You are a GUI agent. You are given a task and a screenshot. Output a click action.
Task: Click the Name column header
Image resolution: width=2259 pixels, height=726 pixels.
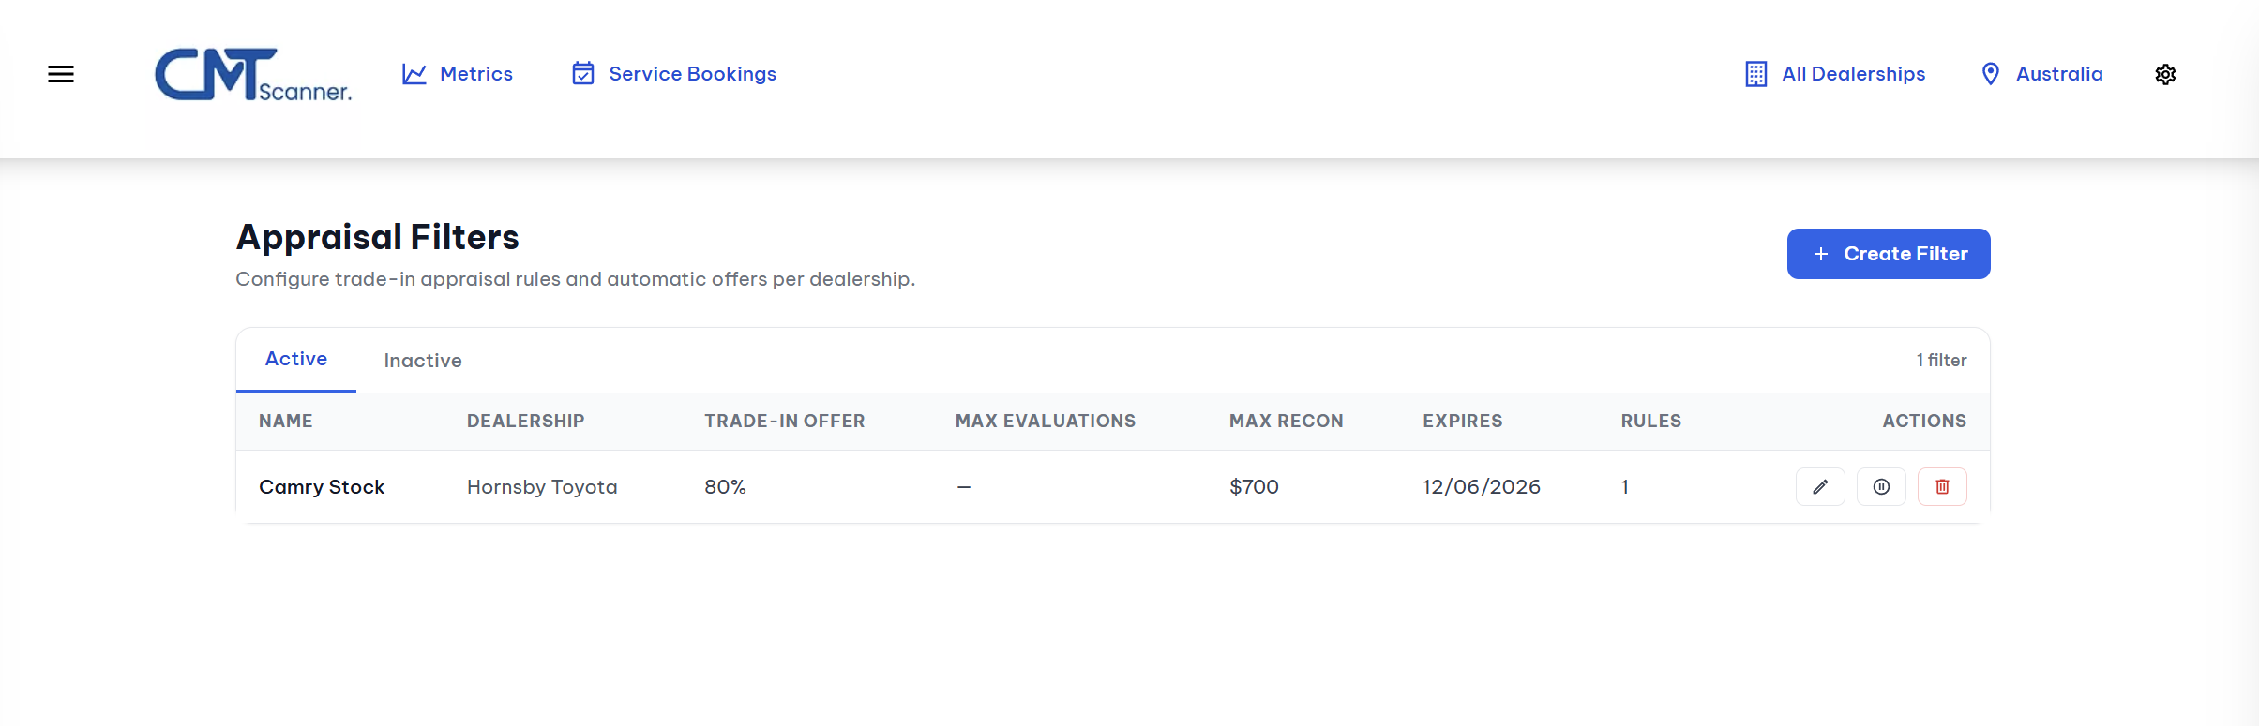coord(286,422)
